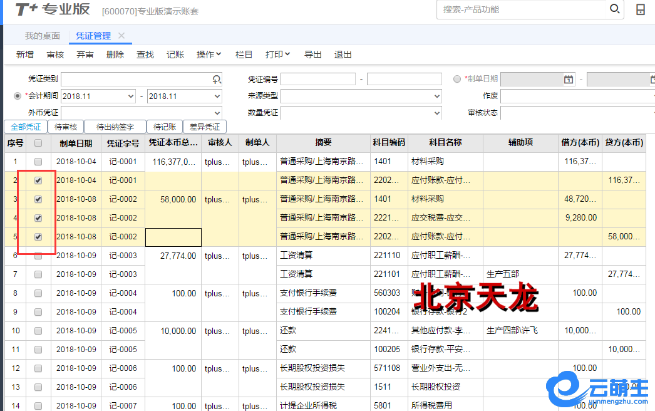This screenshot has height=411, width=655.
Task: Toggle the select-all checkbox in table header
Action: (38, 143)
